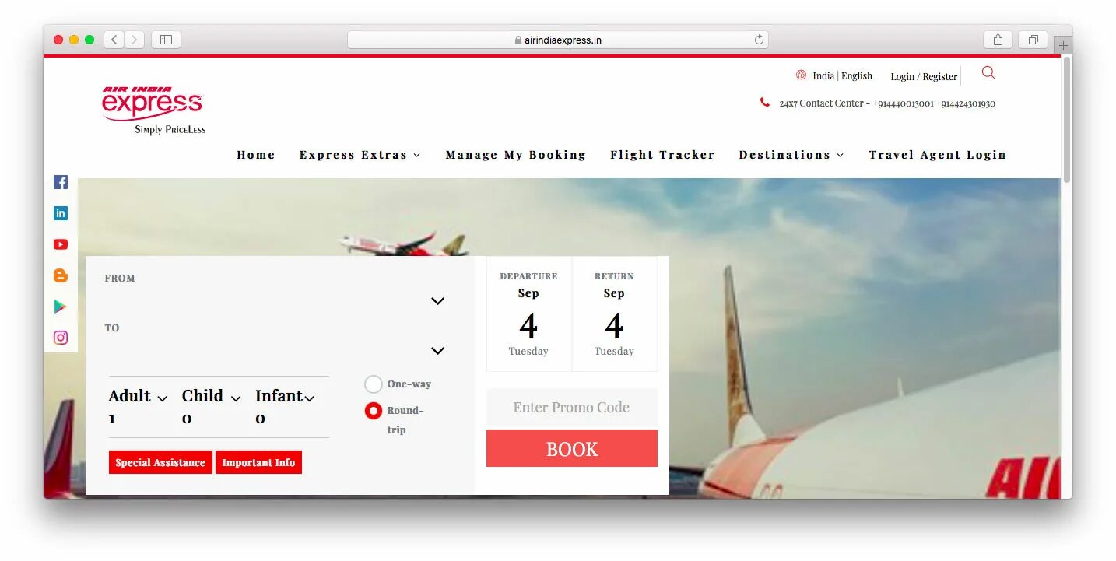Click the Safari share icon
The height and width of the screenshot is (561, 1116).
[x=998, y=40]
